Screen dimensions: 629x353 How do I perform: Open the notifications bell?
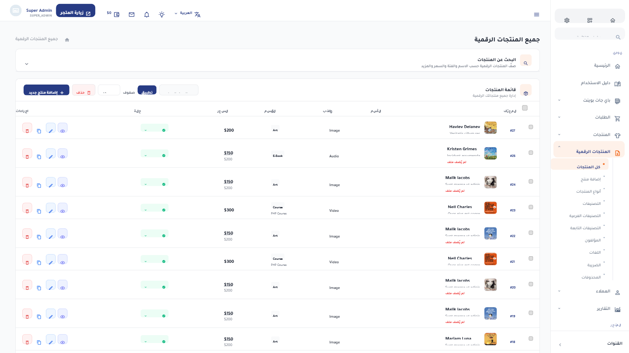click(147, 14)
